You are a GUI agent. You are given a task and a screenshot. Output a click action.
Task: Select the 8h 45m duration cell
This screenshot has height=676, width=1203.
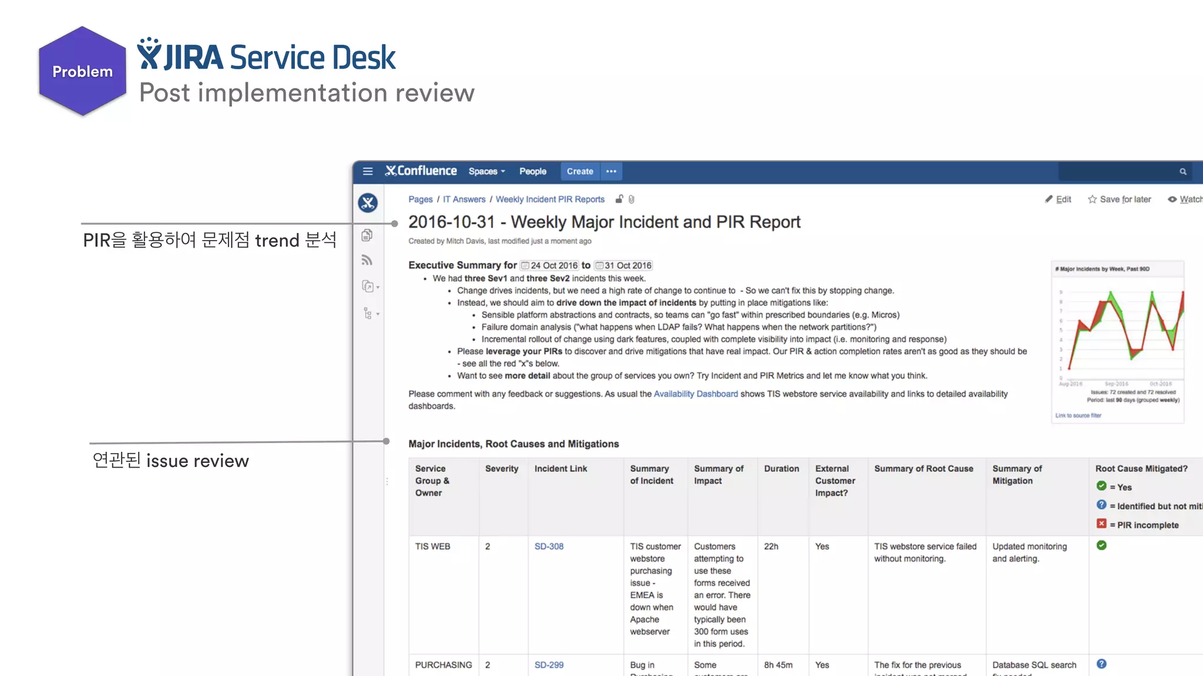pyautogui.click(x=783, y=665)
